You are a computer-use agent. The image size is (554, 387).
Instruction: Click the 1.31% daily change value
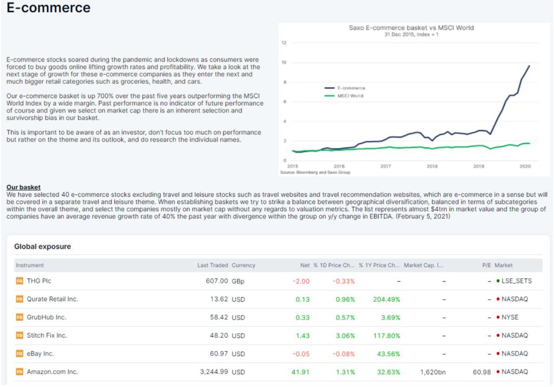(x=345, y=372)
